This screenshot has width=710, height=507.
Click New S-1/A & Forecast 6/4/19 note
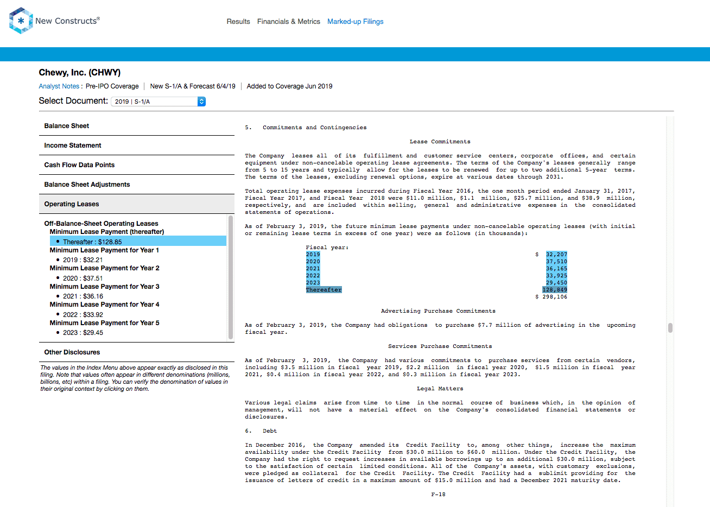tap(193, 86)
